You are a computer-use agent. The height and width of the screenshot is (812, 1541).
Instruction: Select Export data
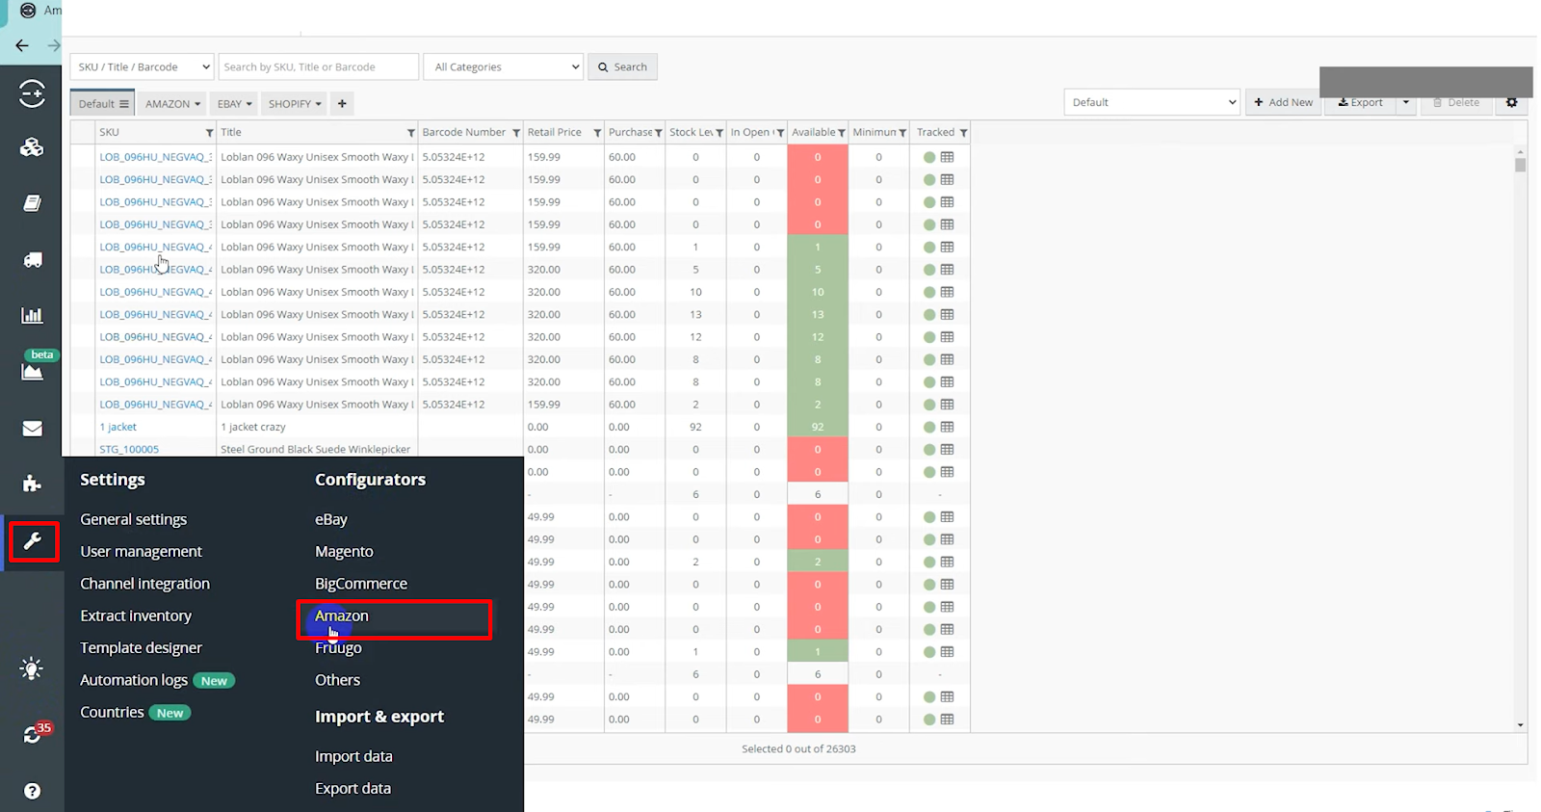tap(353, 788)
